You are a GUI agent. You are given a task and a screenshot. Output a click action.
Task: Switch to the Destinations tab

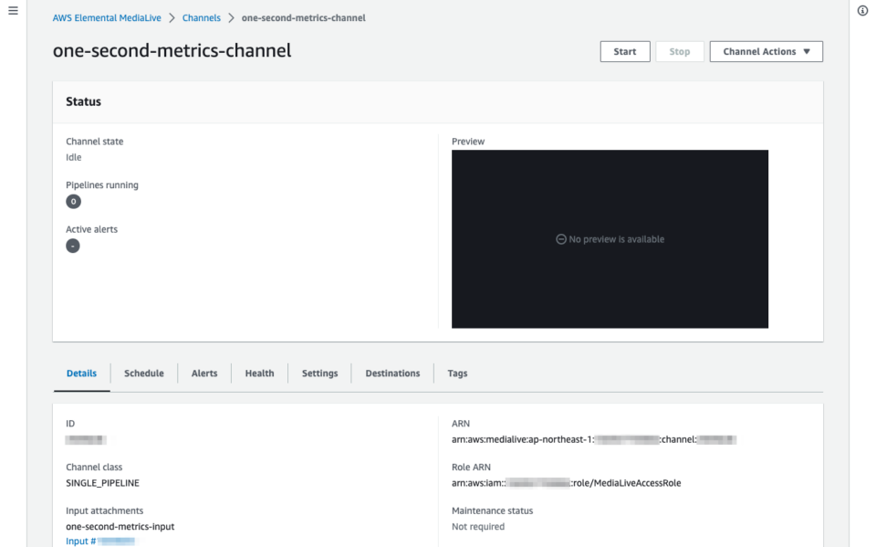[x=391, y=373]
